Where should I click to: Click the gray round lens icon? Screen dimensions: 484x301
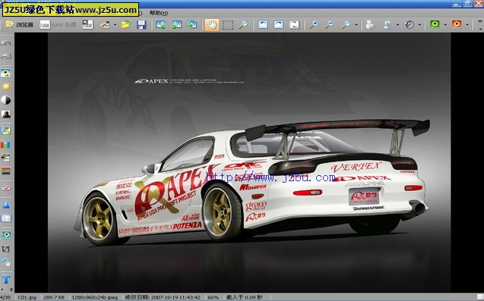410,25
